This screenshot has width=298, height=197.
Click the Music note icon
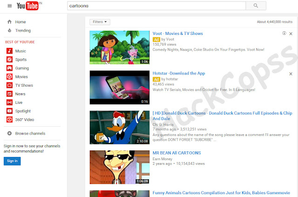(9, 51)
